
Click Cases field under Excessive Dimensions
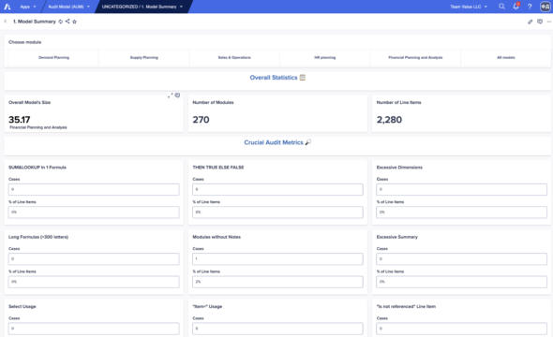[462, 189]
